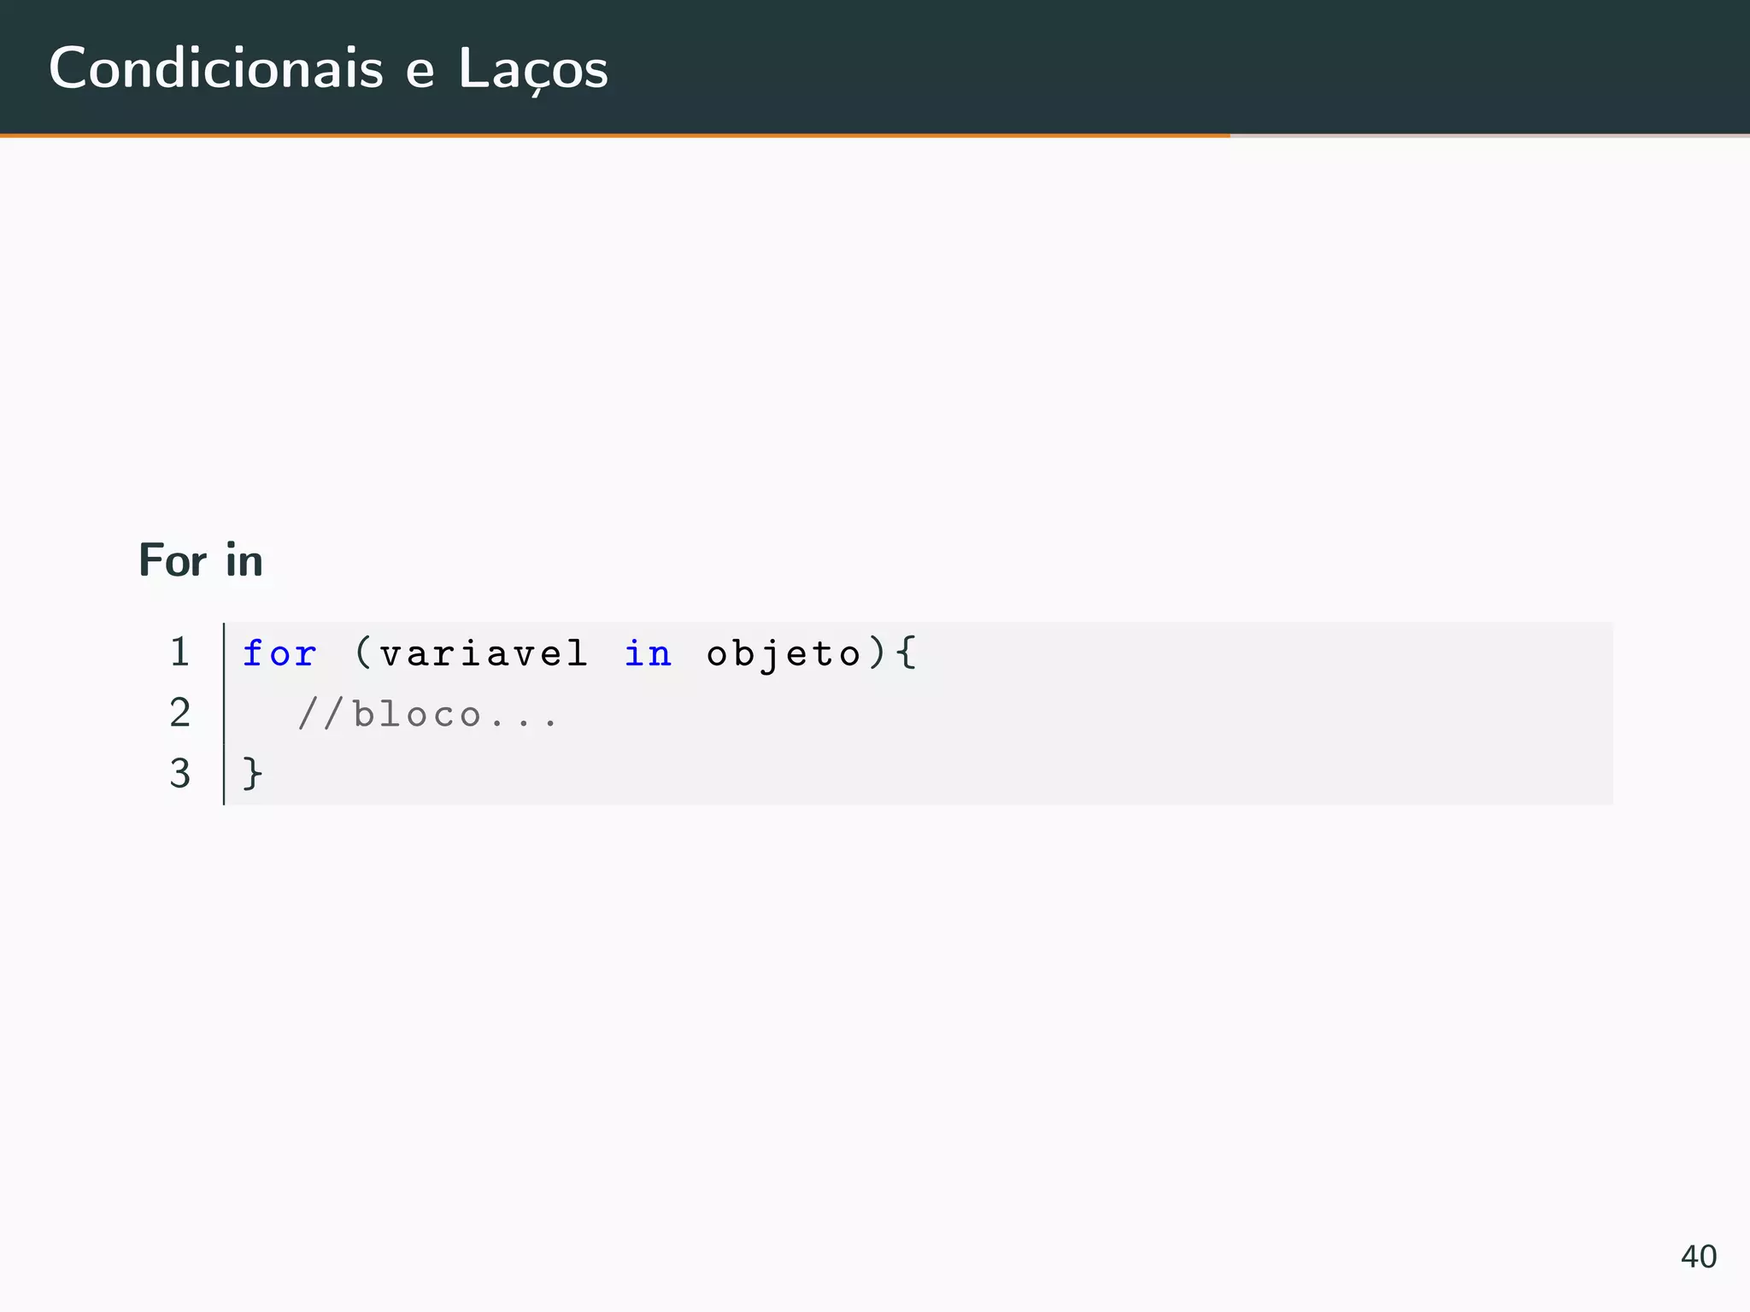
Task: Click line number 2 in the code listing
Action: coord(179,712)
